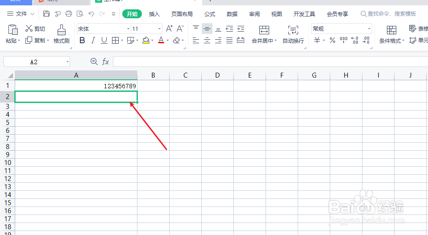Expand the Name Box dropdown arrow
This screenshot has height=235, width=428.
67,62
